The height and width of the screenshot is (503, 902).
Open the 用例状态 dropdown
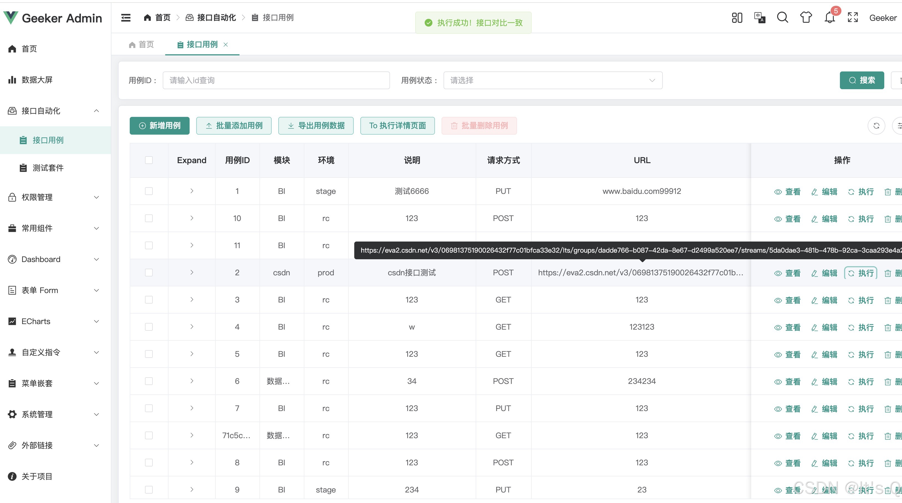[x=552, y=80]
